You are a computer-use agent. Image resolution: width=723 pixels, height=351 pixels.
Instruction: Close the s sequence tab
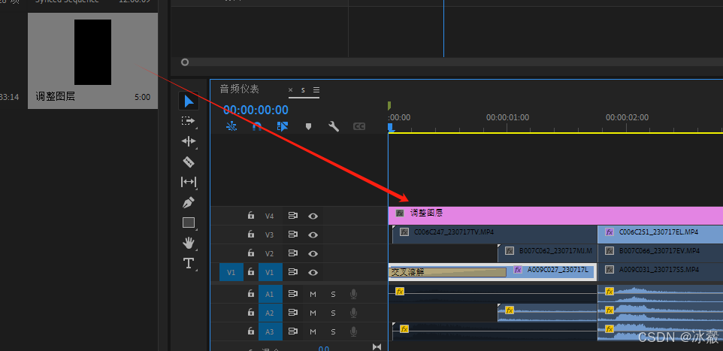(291, 90)
